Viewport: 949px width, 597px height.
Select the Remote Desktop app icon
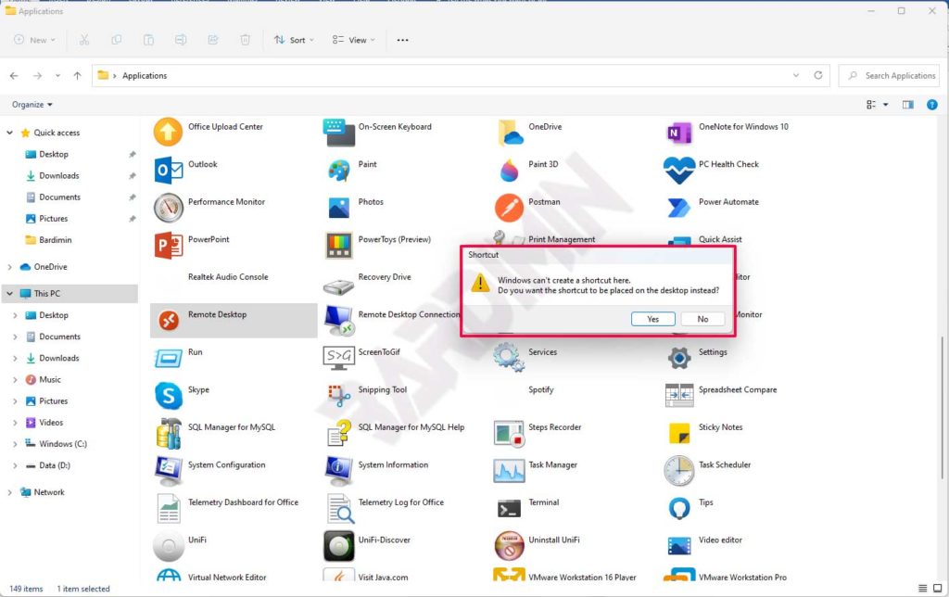pyautogui.click(x=169, y=320)
